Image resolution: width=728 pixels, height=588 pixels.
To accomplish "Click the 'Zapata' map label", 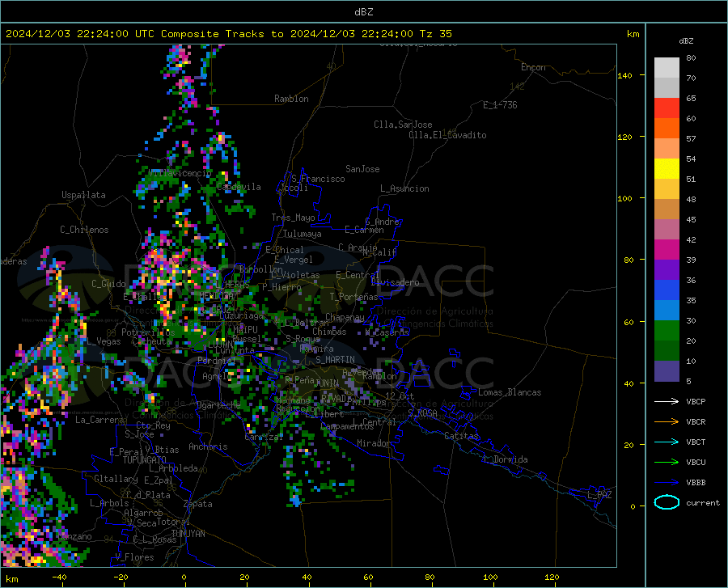I will point(198,504).
